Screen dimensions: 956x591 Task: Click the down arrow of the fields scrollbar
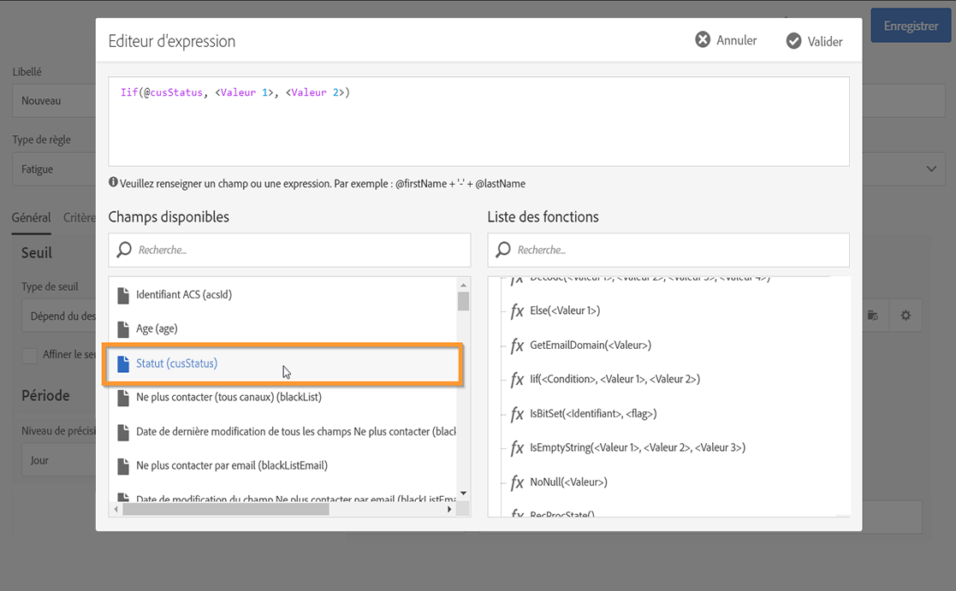pos(463,493)
